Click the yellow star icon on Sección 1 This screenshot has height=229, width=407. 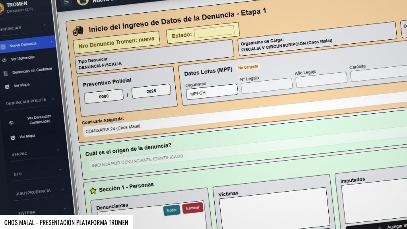coord(92,190)
